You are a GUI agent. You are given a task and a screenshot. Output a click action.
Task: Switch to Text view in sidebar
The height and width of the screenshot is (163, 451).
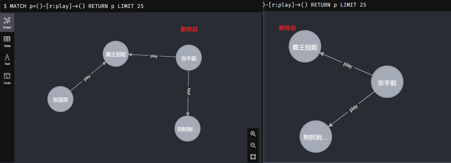pos(7,59)
